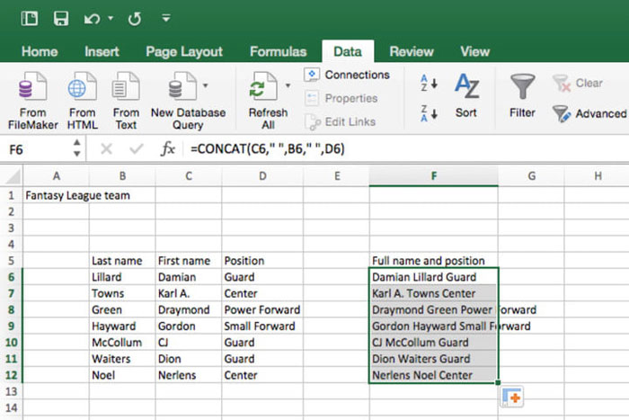This screenshot has height=420, width=629.
Task: Click the fx Insert Function icon
Action: coord(168,149)
